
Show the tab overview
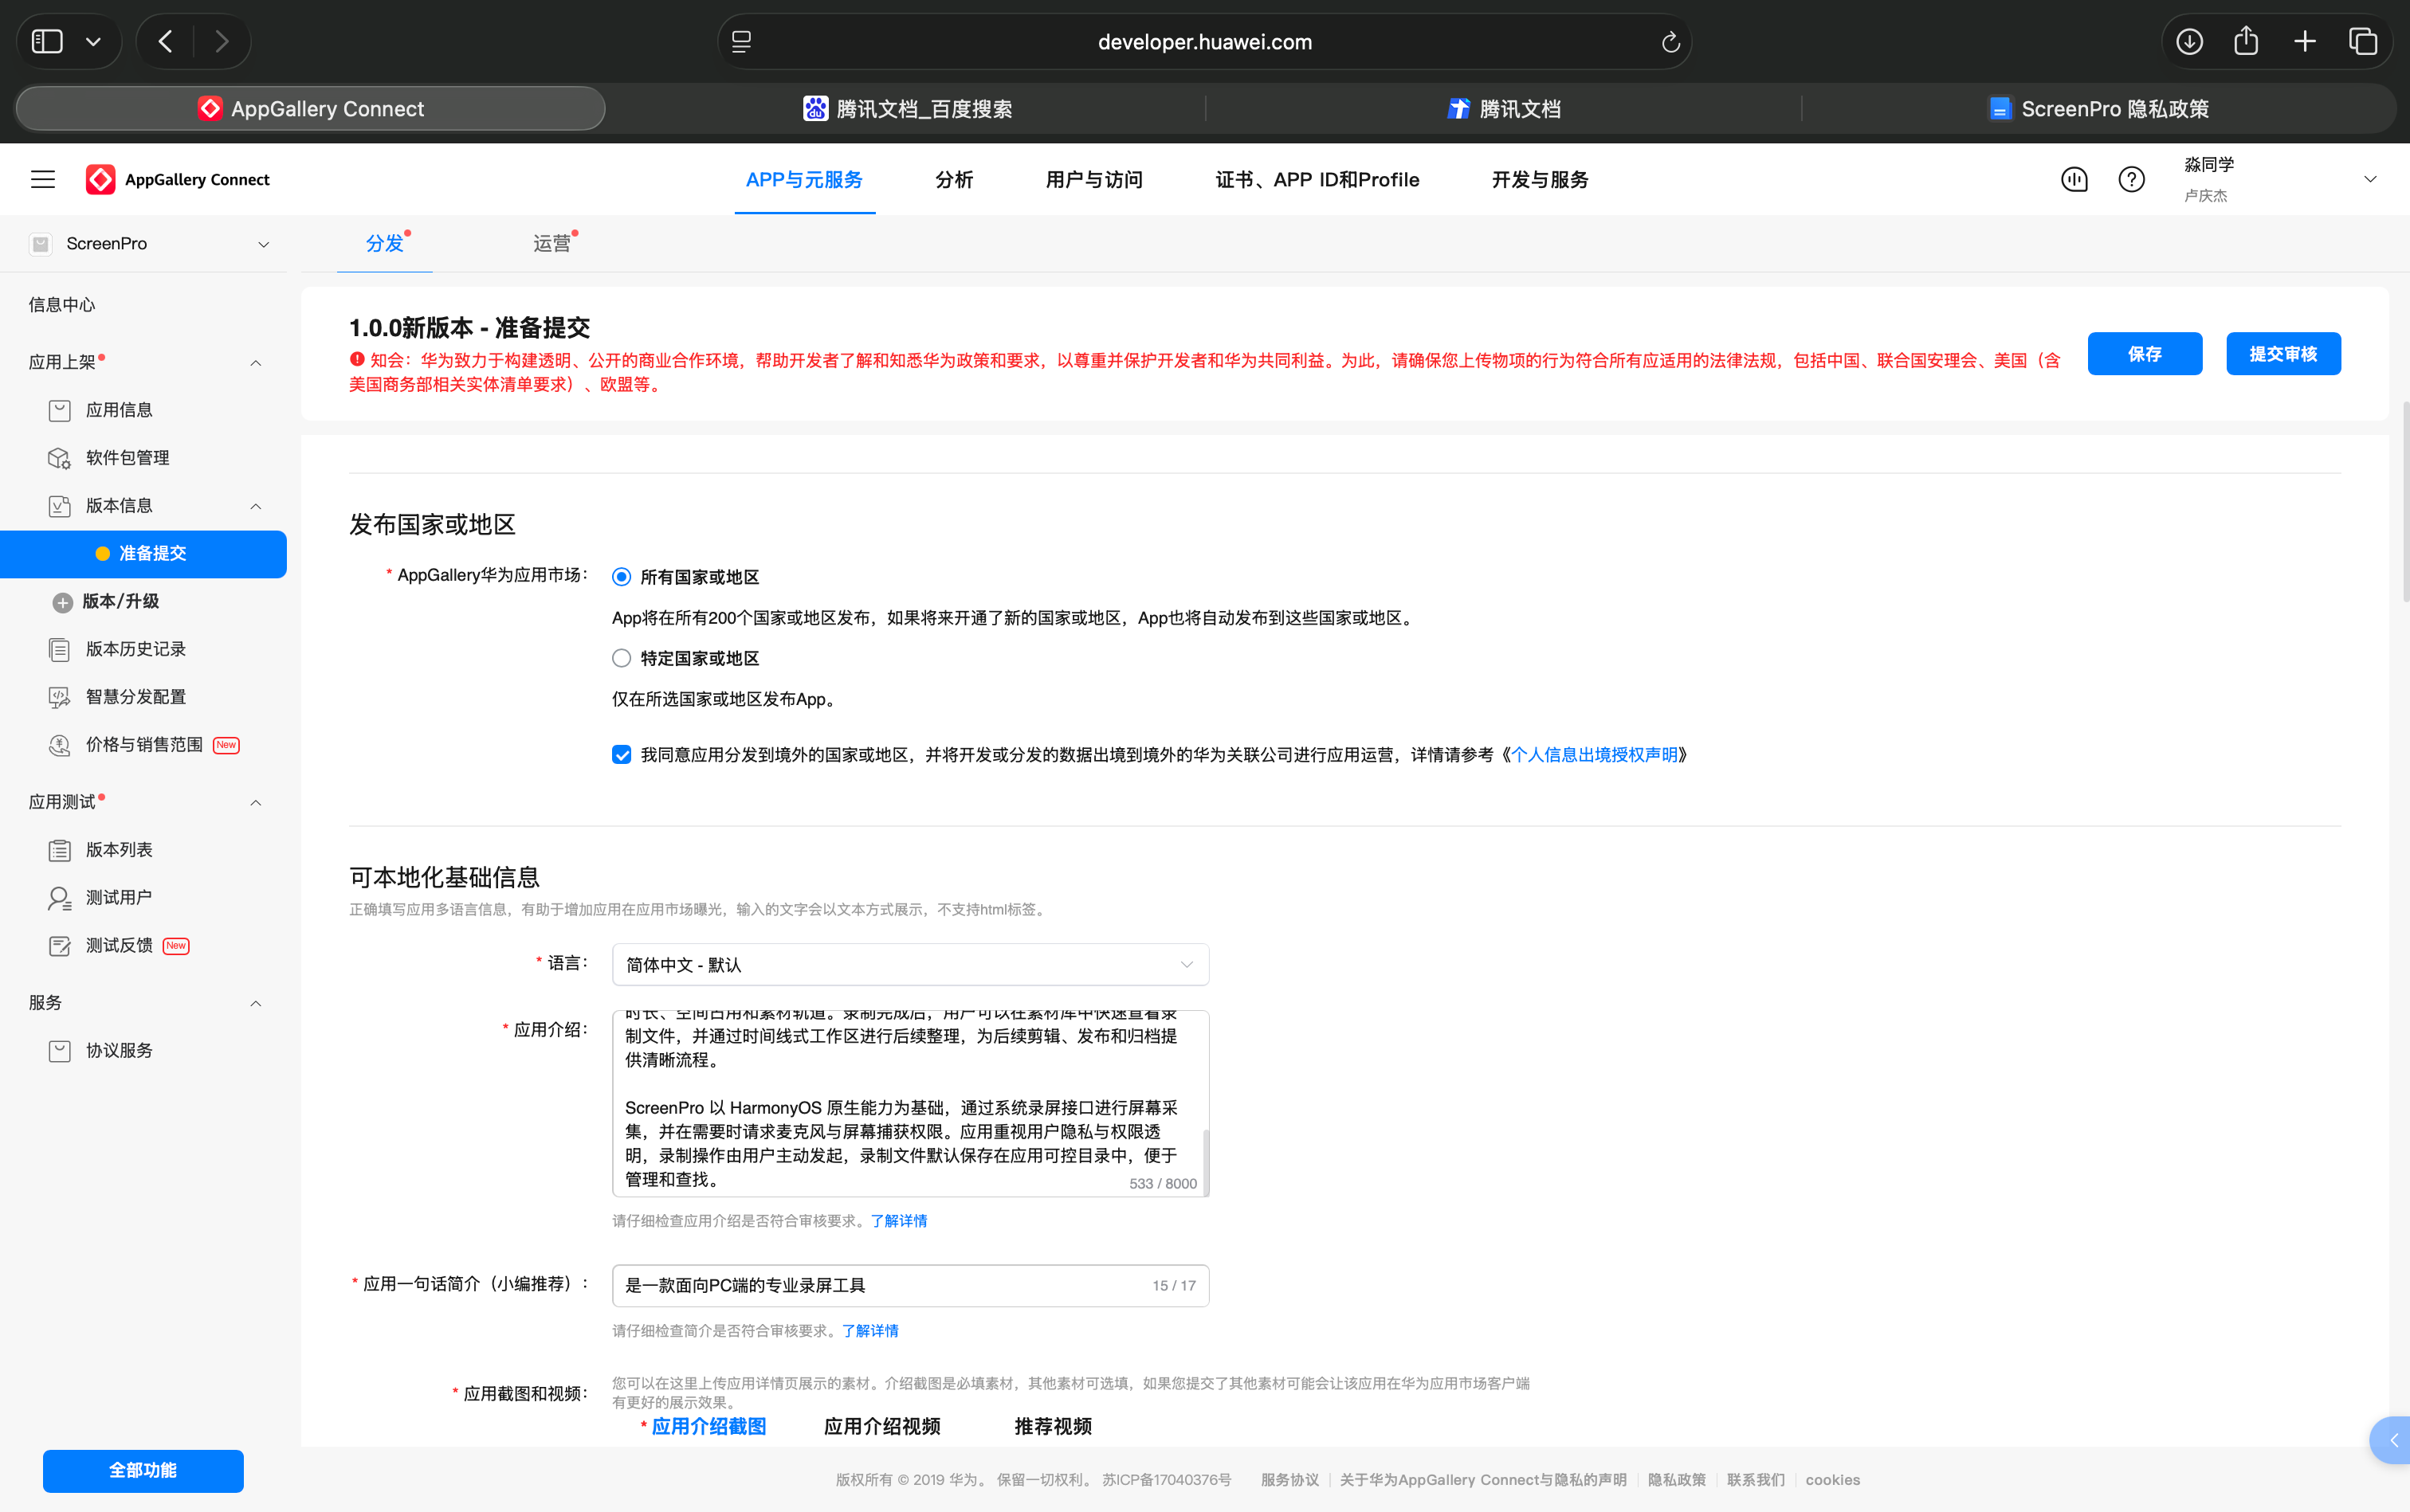(x=2363, y=41)
